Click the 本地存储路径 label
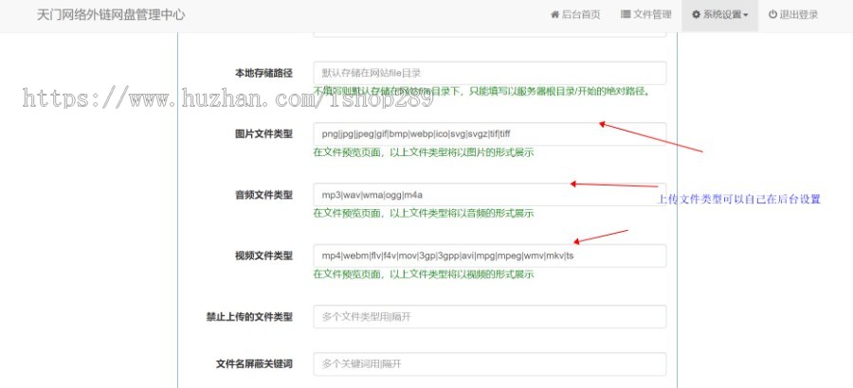The width and height of the screenshot is (853, 388). click(x=263, y=74)
